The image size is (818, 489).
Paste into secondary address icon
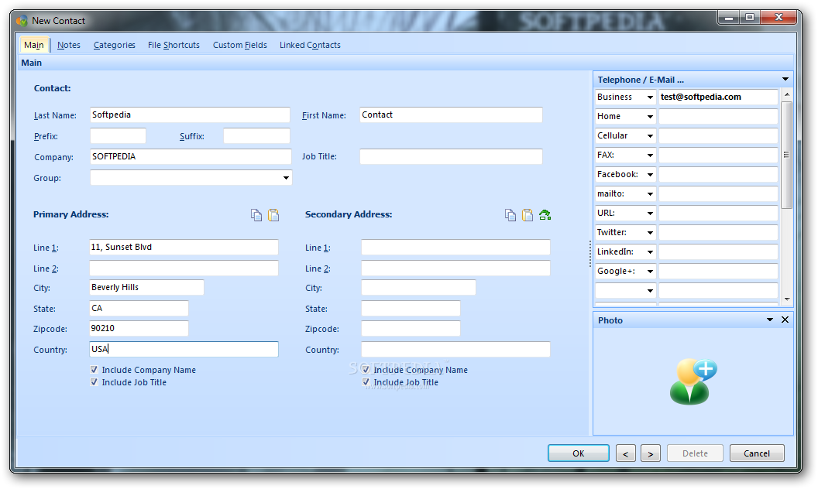(x=528, y=215)
